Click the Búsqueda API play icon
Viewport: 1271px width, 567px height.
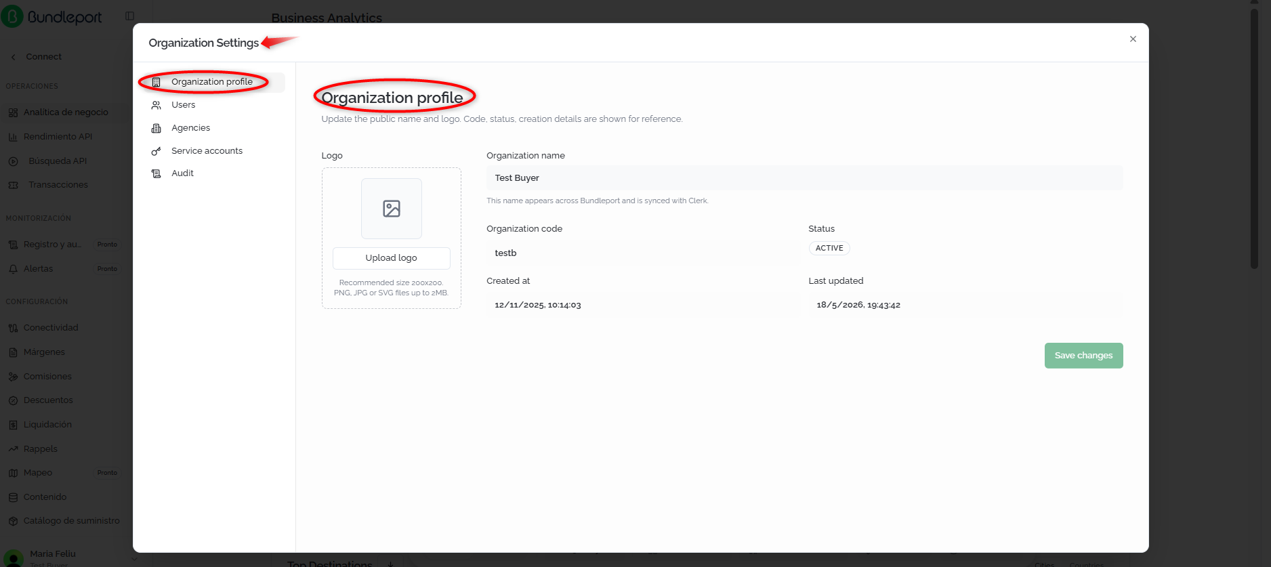point(13,161)
